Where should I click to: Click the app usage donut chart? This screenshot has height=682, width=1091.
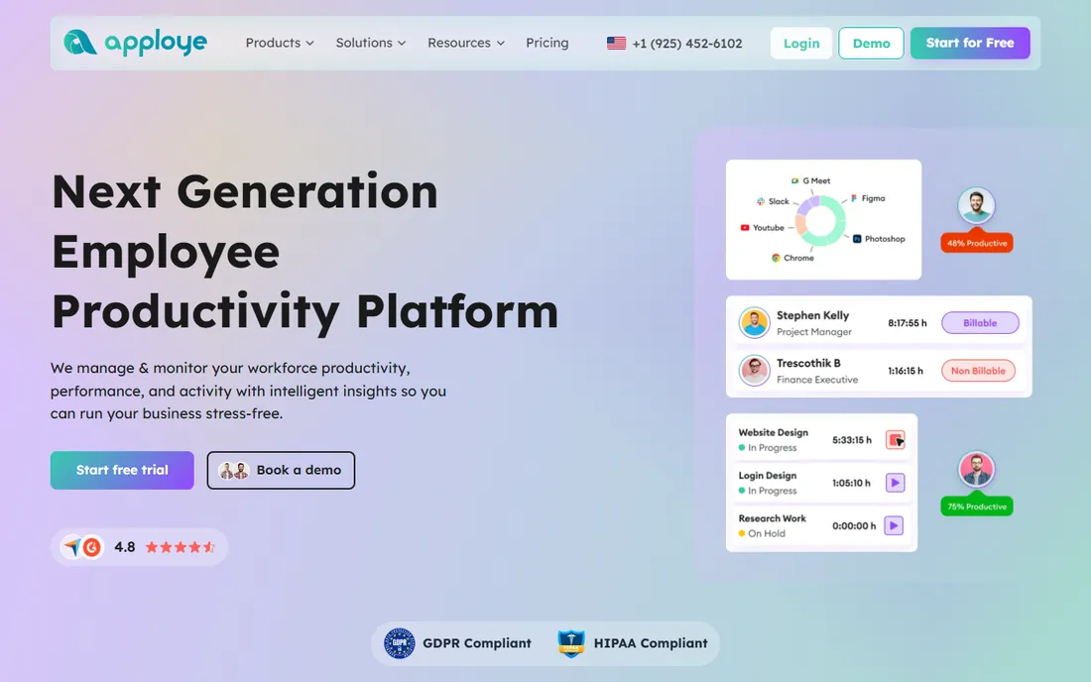[x=820, y=220]
